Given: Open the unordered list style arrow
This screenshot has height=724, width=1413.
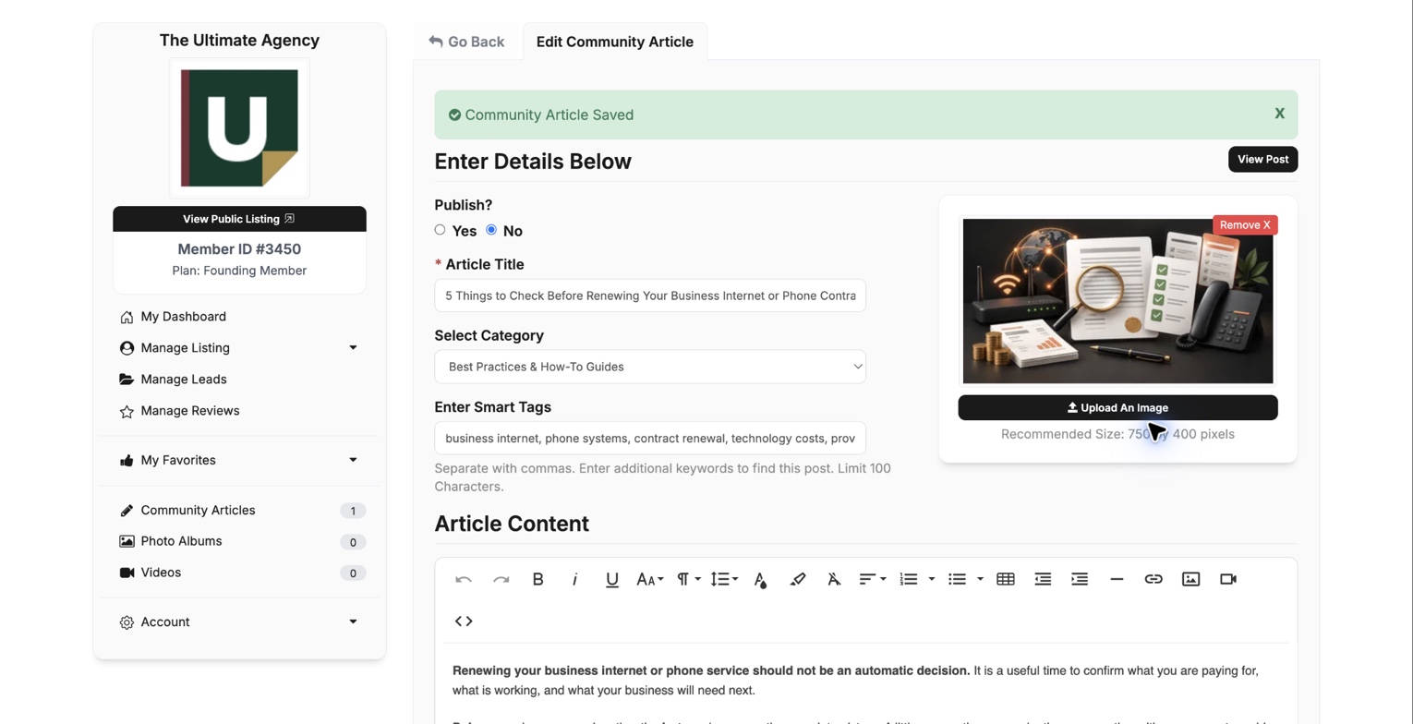Looking at the screenshot, I should point(980,579).
